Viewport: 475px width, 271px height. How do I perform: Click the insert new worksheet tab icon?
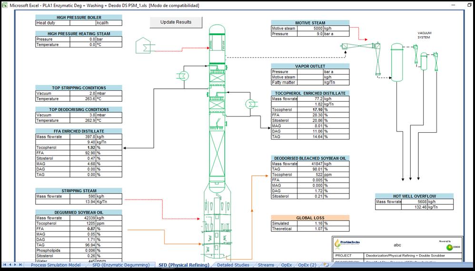pyautogui.click(x=326, y=265)
